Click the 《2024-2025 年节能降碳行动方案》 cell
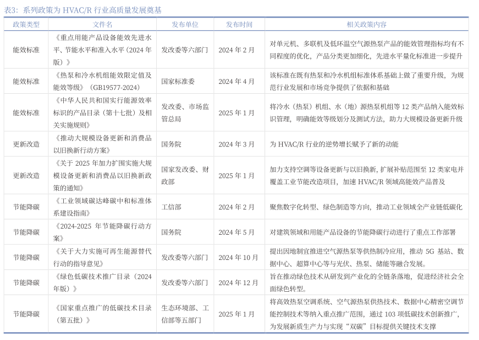Screen dimensions: 479x340 (102, 232)
